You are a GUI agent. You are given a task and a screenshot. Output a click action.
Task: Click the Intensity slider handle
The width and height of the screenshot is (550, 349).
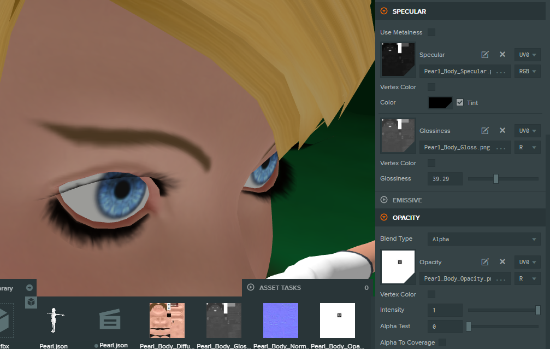(x=538, y=310)
